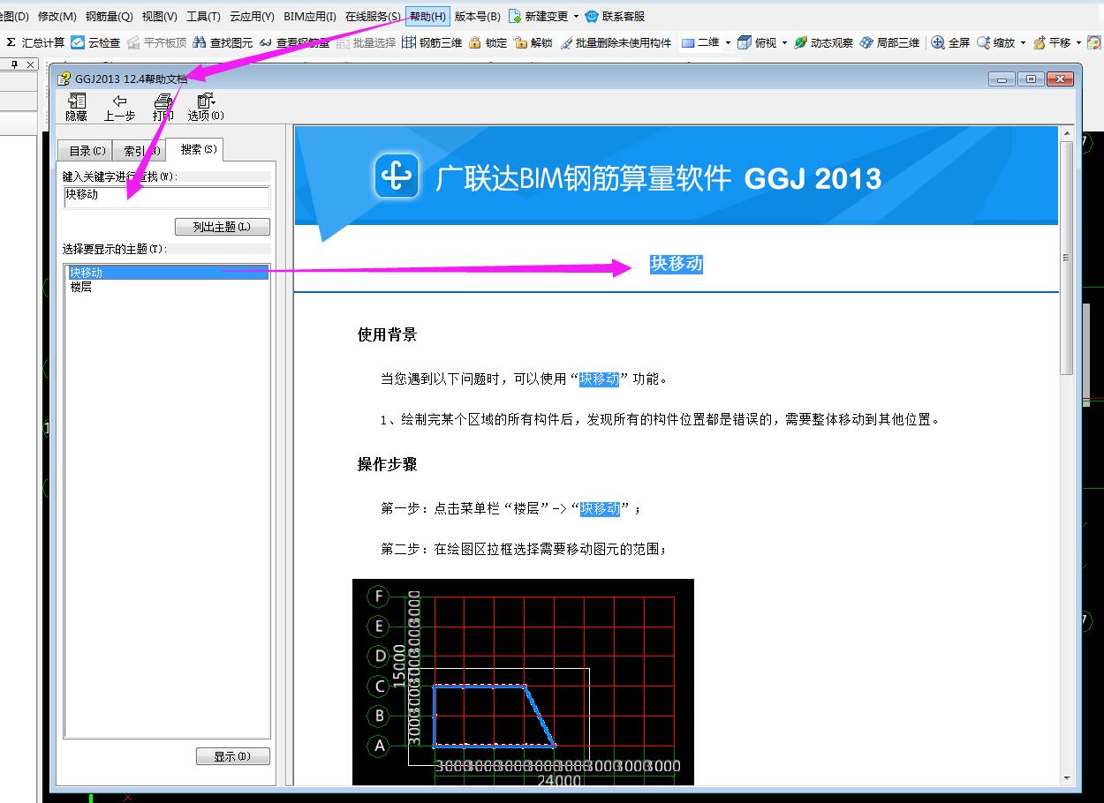Open the 云应用(Y) menu
This screenshot has height=803, width=1104.
pyautogui.click(x=252, y=16)
